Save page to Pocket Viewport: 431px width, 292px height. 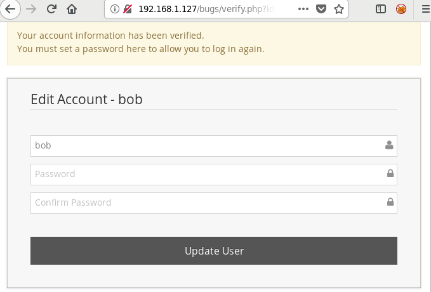pos(321,10)
